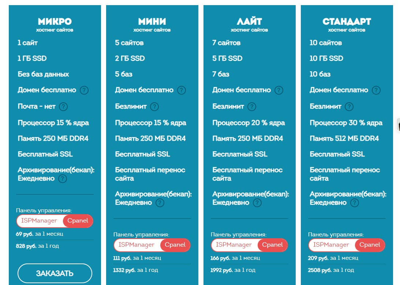This screenshot has height=285, width=400.
Task: Click help icon beside Домен бесплатно in Стандарт
Action: point(376,90)
